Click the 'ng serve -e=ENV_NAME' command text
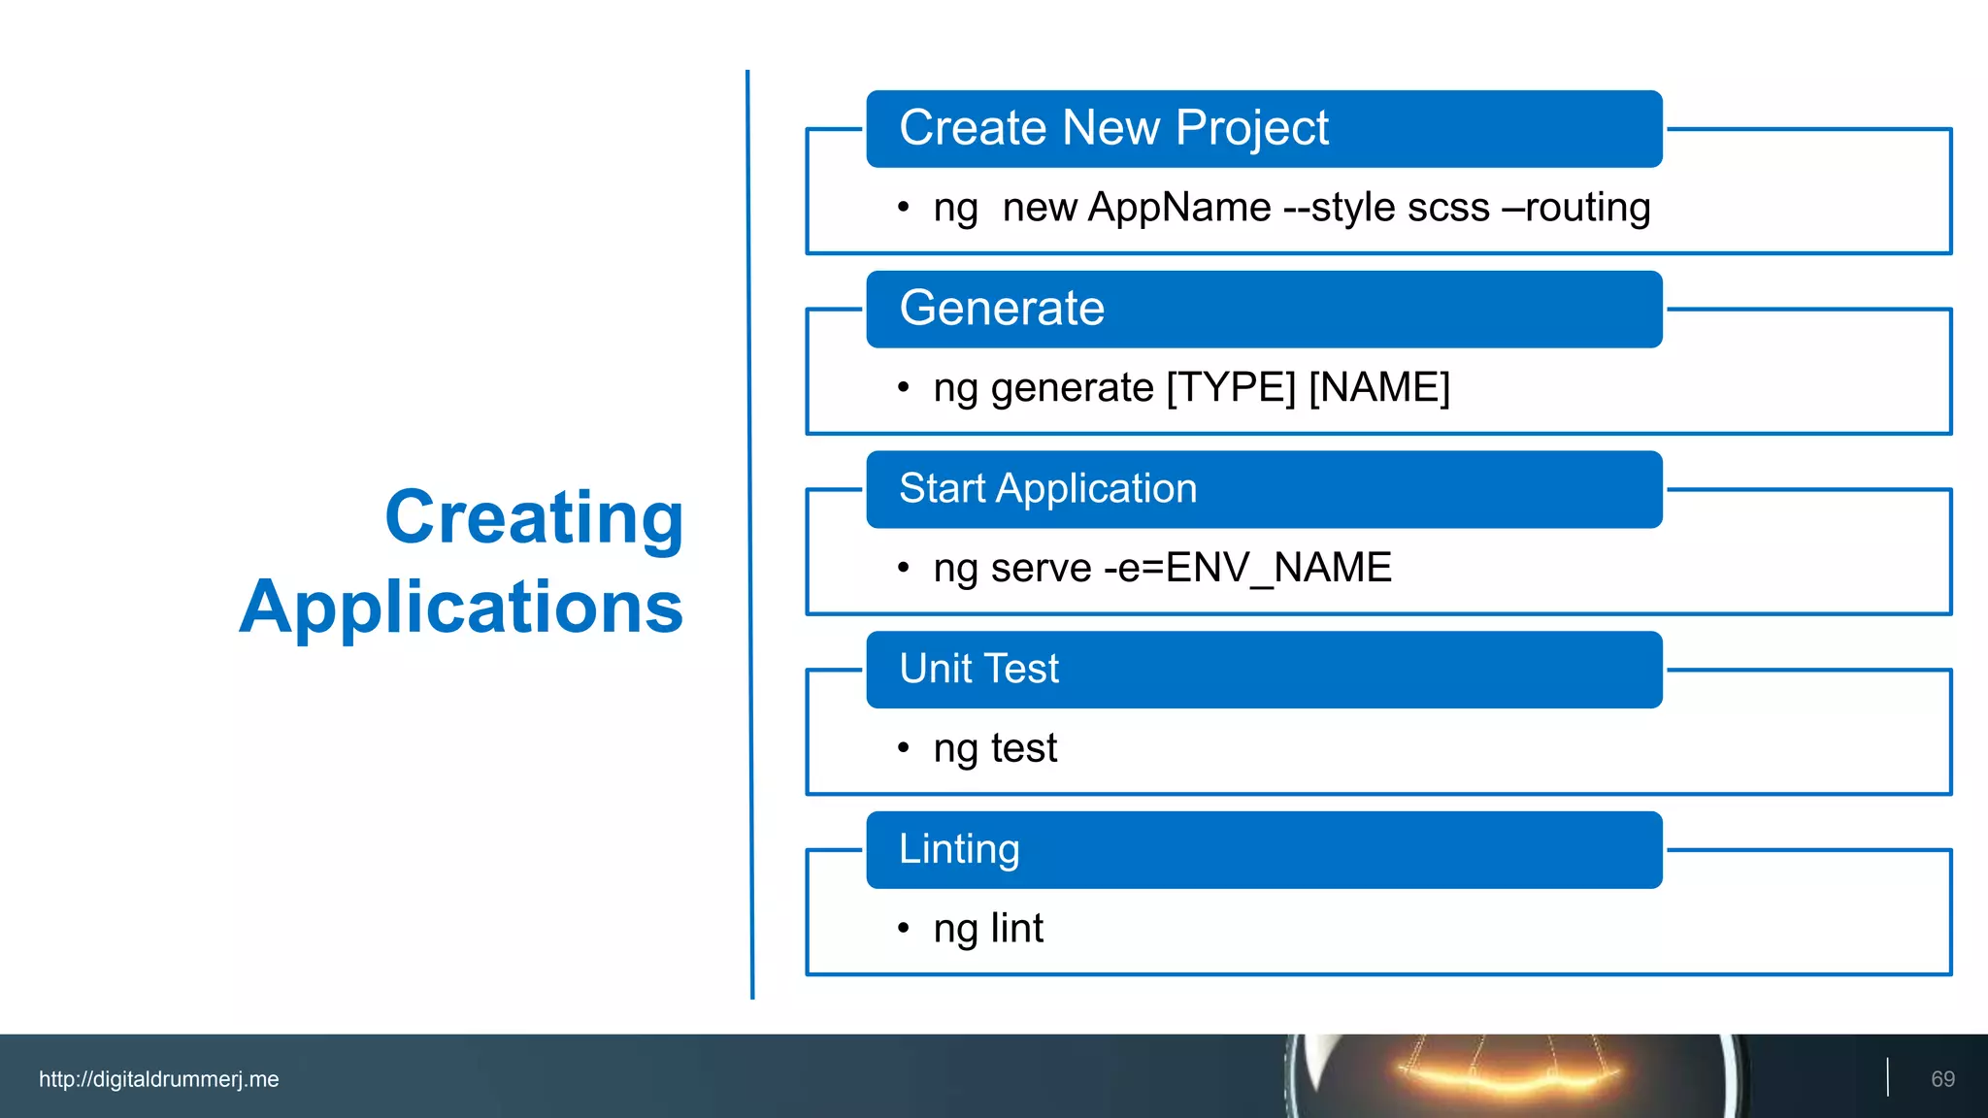 1162,568
